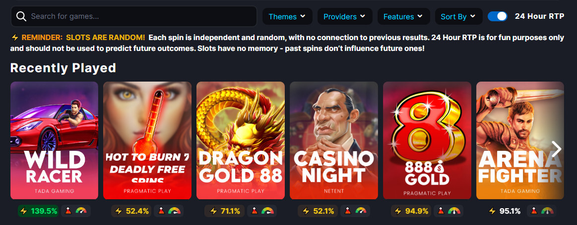Launch the Casino Night game tile
Image resolution: width=577 pixels, height=225 pixels.
click(x=334, y=140)
